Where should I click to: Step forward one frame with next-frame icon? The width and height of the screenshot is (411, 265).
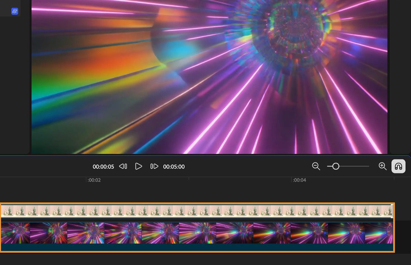(154, 166)
